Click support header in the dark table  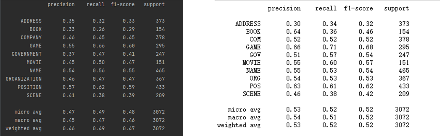coord(154,5)
